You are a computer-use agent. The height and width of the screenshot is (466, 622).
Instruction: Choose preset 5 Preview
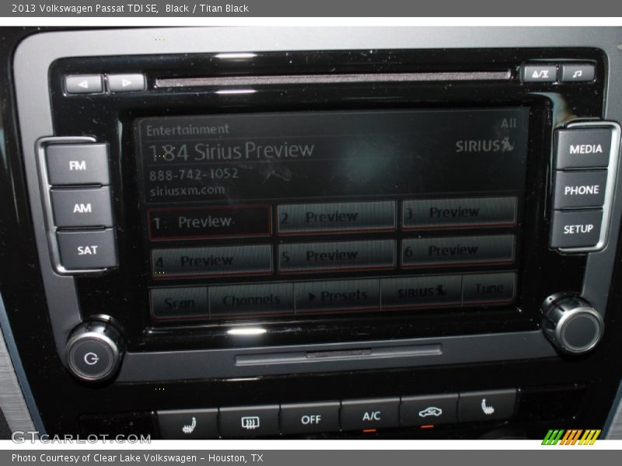click(337, 256)
